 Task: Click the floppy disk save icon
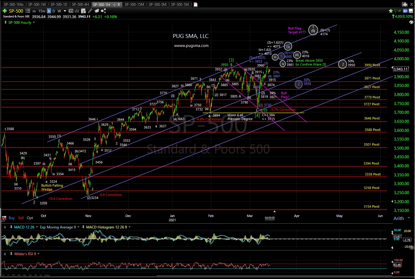coord(411,11)
